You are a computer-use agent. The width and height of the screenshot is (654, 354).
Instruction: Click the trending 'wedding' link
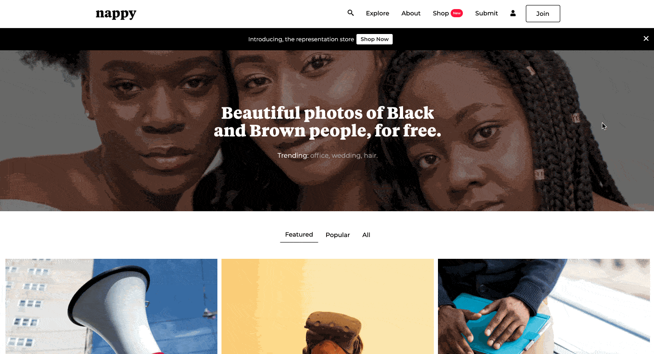346,155
